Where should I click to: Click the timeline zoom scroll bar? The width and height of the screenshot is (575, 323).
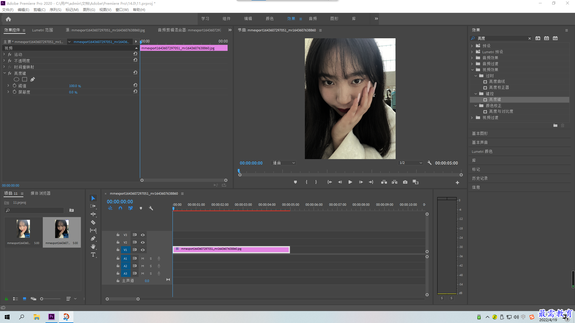click(122, 299)
